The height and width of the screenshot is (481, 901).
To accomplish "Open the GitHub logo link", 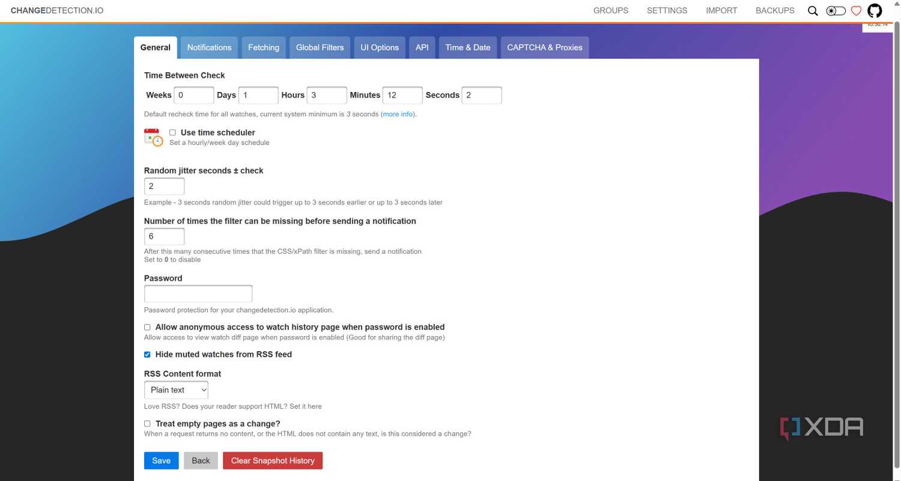I will (875, 11).
